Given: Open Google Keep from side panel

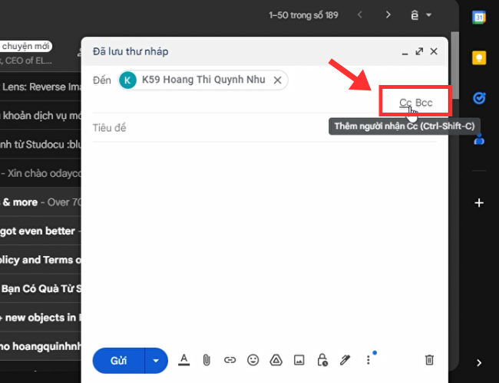Looking at the screenshot, I should coord(479,58).
